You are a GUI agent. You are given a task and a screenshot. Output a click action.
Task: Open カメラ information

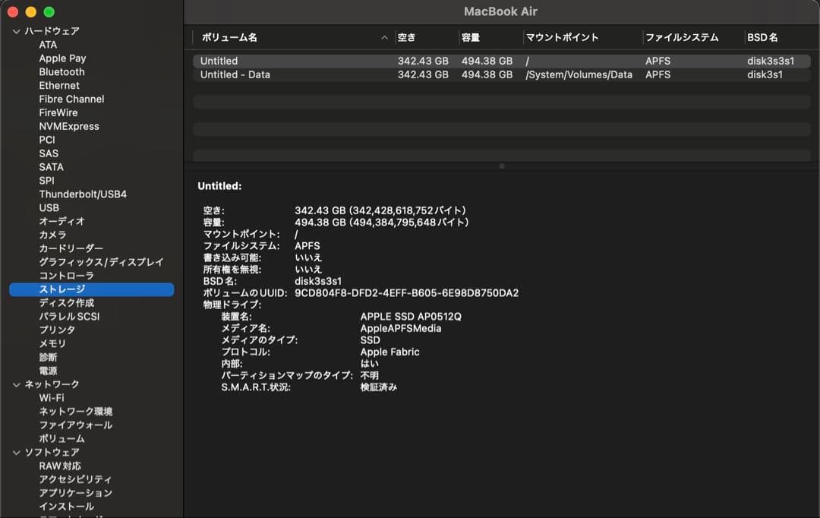52,234
